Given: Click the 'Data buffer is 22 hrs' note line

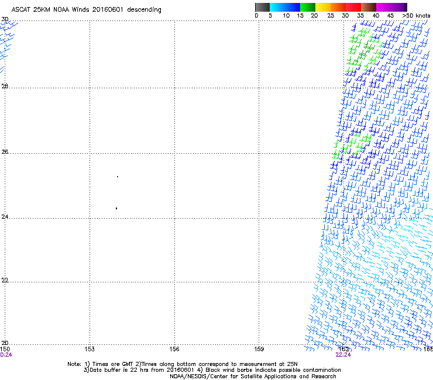Looking at the screenshot, I should (x=212, y=370).
